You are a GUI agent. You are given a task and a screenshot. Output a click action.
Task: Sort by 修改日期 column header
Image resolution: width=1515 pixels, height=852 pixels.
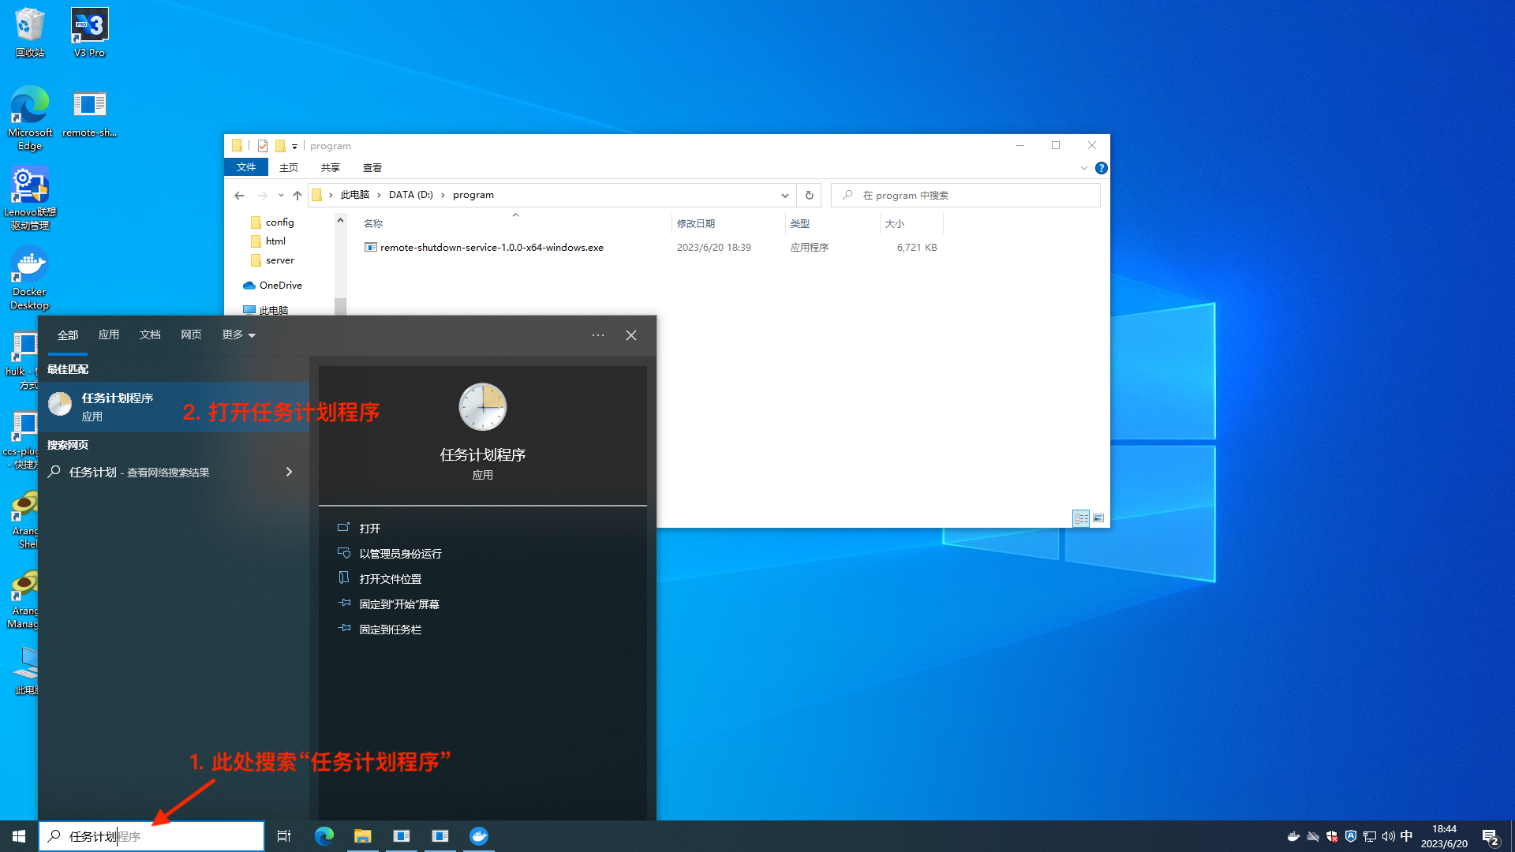click(x=695, y=224)
